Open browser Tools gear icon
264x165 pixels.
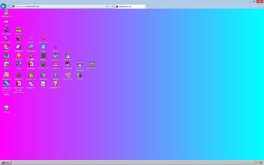click(261, 6)
